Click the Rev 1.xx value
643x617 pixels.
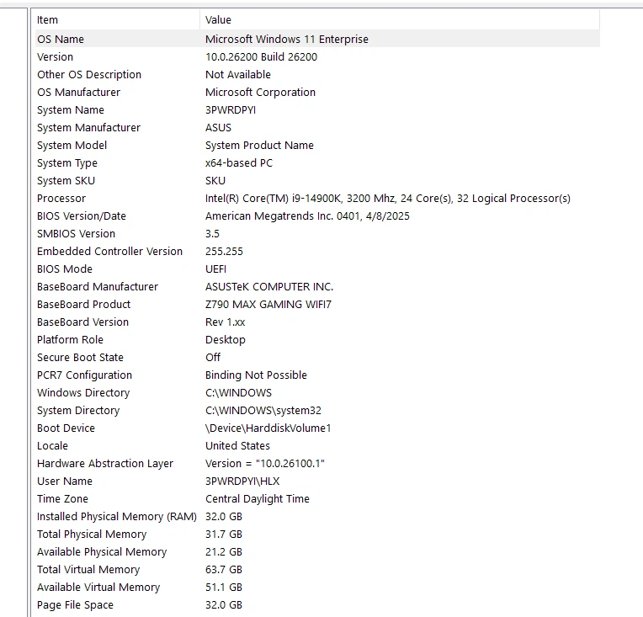[x=225, y=322]
